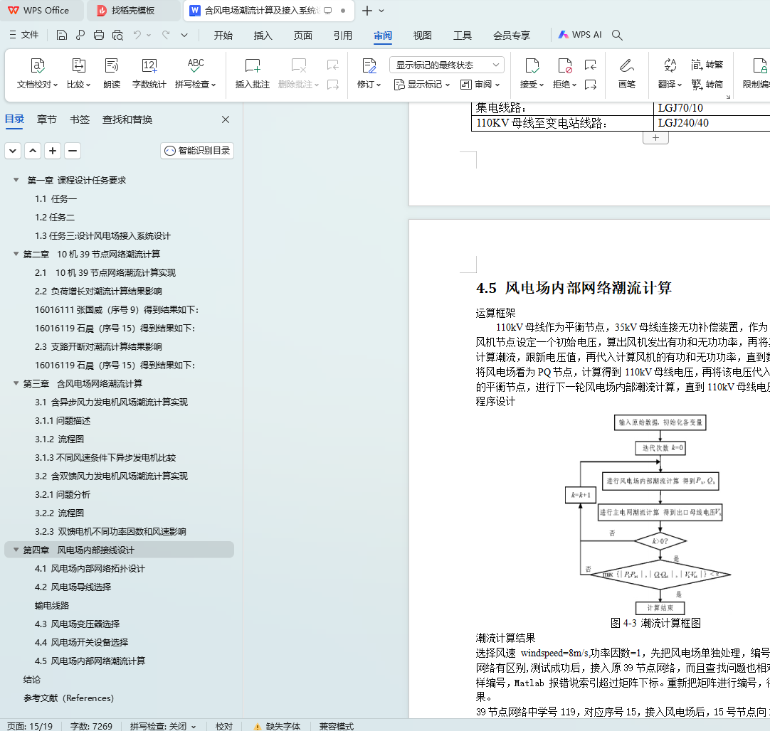Click the plus button in outline pane
Screen dimensions: 770x731
tap(53, 151)
